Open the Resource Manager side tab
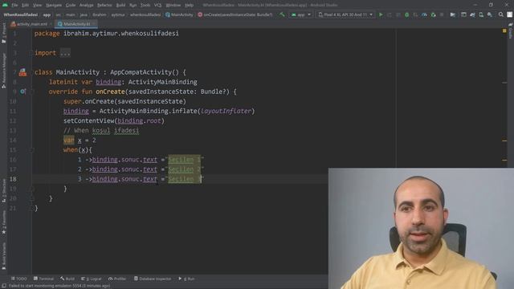 point(4,71)
